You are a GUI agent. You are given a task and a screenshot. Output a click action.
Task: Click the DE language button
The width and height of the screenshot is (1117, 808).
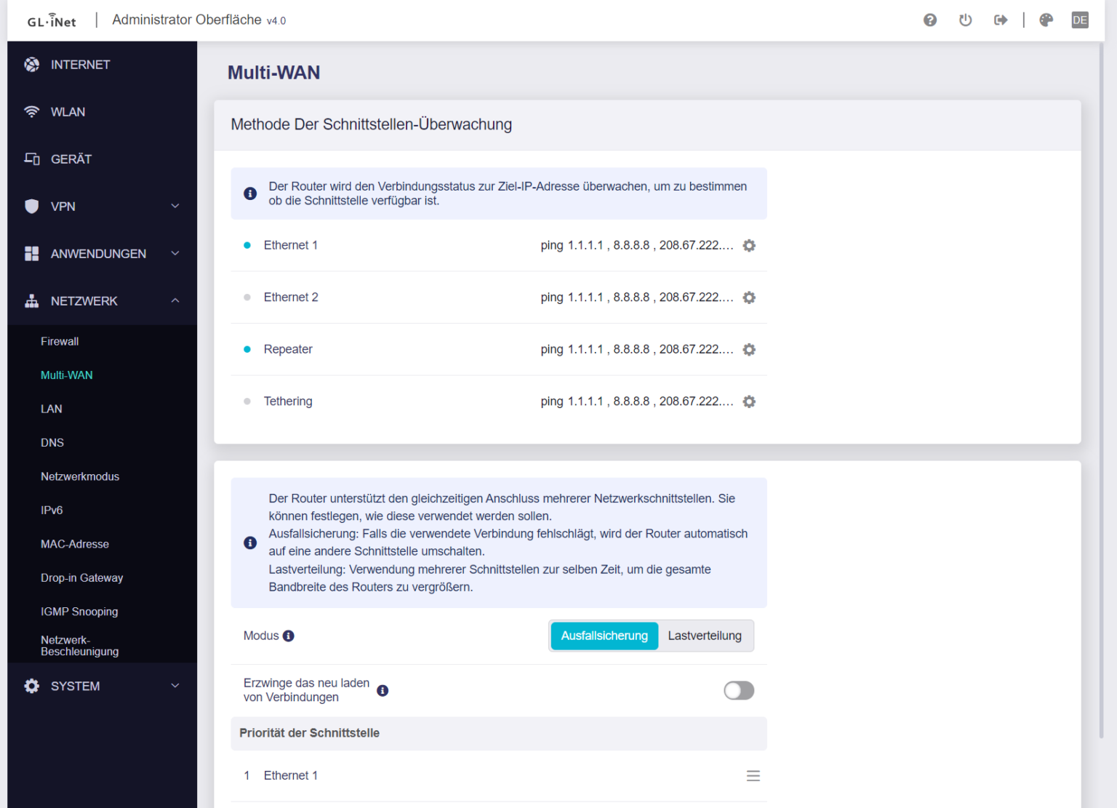(1079, 20)
